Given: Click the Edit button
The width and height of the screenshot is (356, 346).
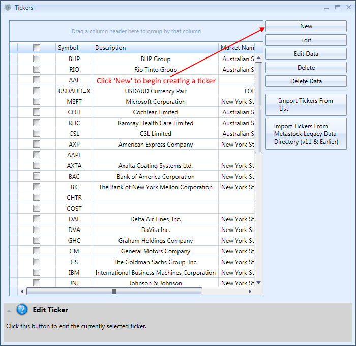Looking at the screenshot, I should 306,40.
